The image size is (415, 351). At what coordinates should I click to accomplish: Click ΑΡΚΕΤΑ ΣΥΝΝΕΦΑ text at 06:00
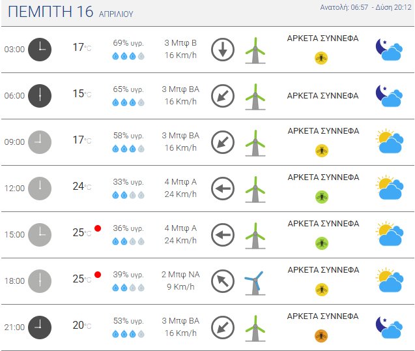322,96
